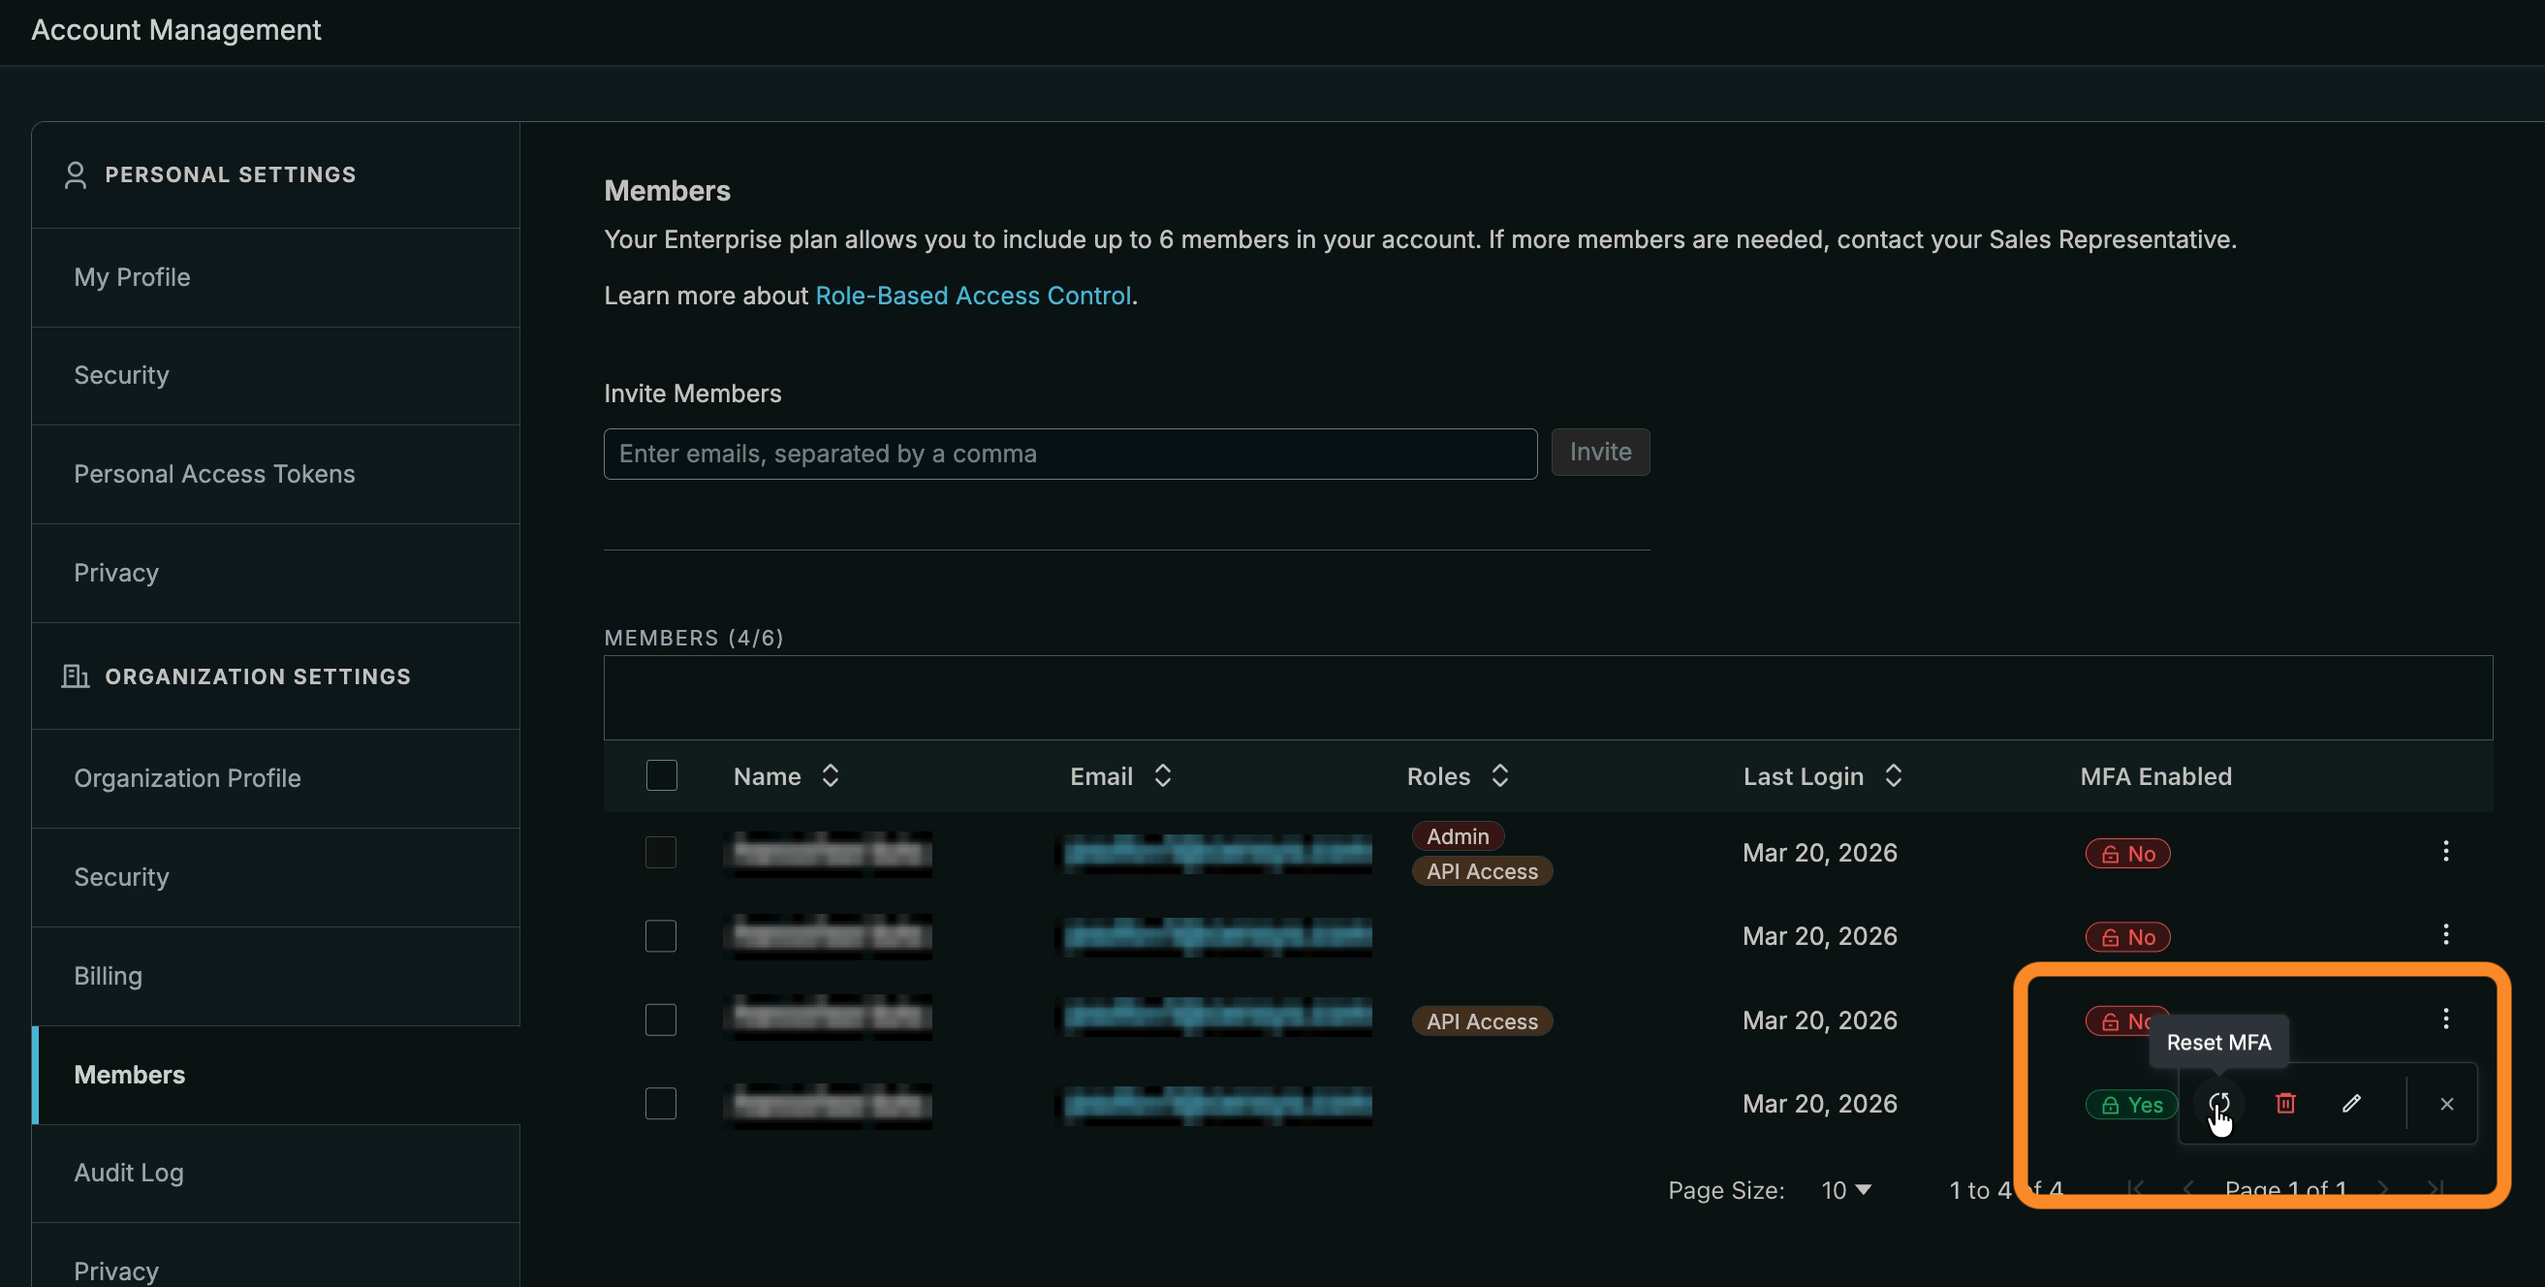This screenshot has width=2545, height=1287.
Task: Click the pencil edit member icon
Action: (2350, 1102)
